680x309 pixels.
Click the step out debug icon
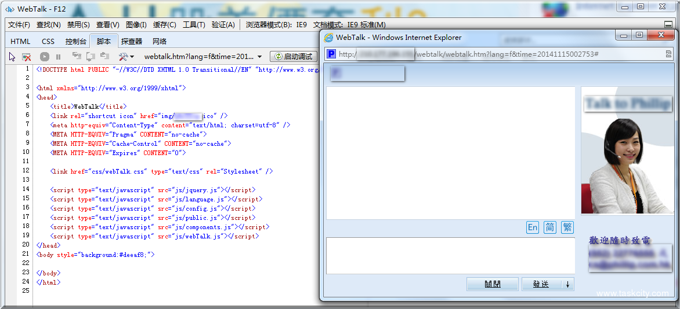(x=104, y=56)
